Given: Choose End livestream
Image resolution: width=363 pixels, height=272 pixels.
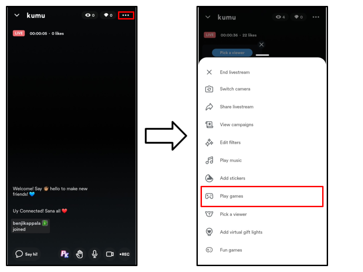Looking at the screenshot, I should click(262, 72).
